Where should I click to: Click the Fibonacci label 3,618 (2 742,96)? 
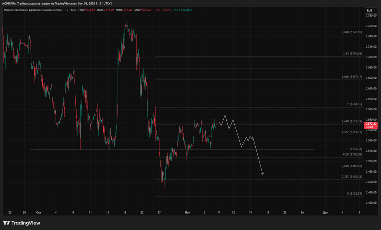pyautogui.click(x=352, y=32)
